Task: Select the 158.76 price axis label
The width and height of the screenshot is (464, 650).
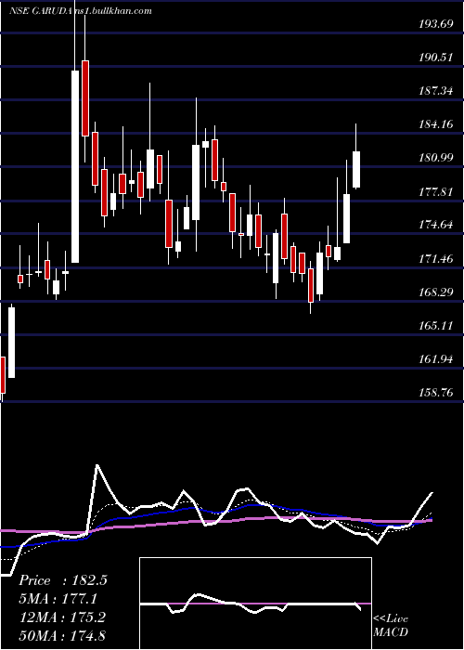Action: (x=436, y=392)
